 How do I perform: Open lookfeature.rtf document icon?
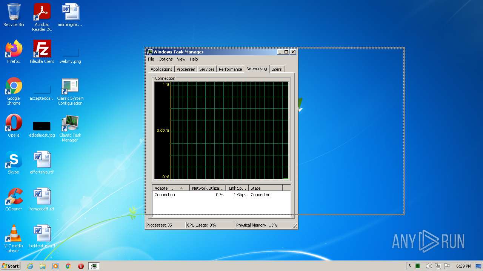click(42, 236)
